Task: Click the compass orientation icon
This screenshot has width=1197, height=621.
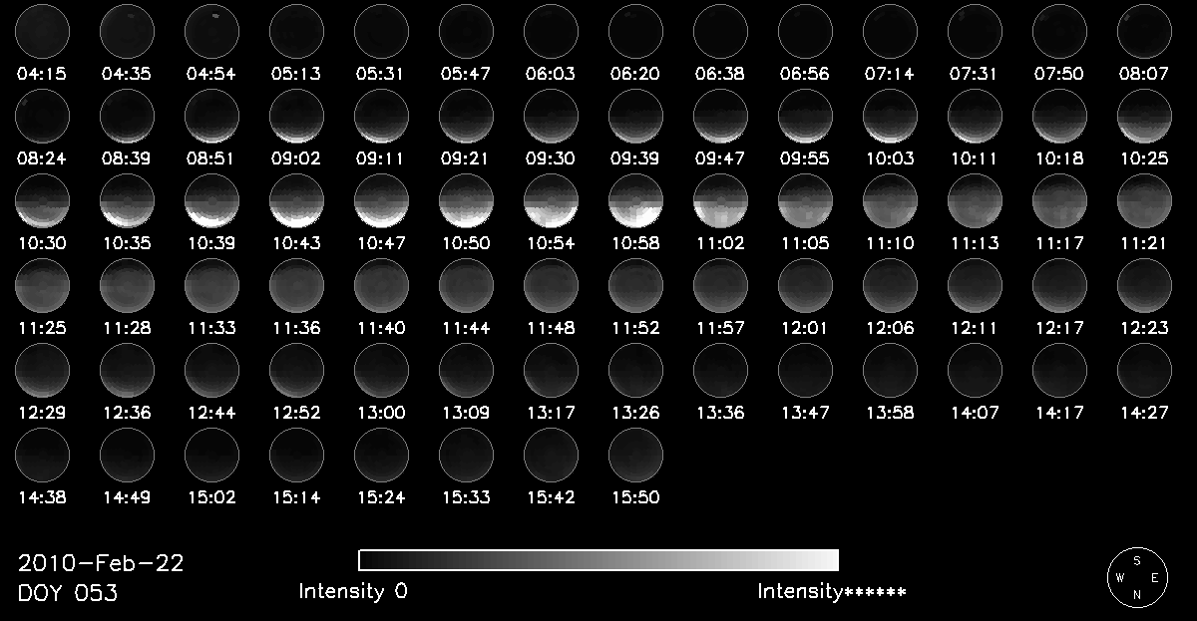Action: (1137, 576)
